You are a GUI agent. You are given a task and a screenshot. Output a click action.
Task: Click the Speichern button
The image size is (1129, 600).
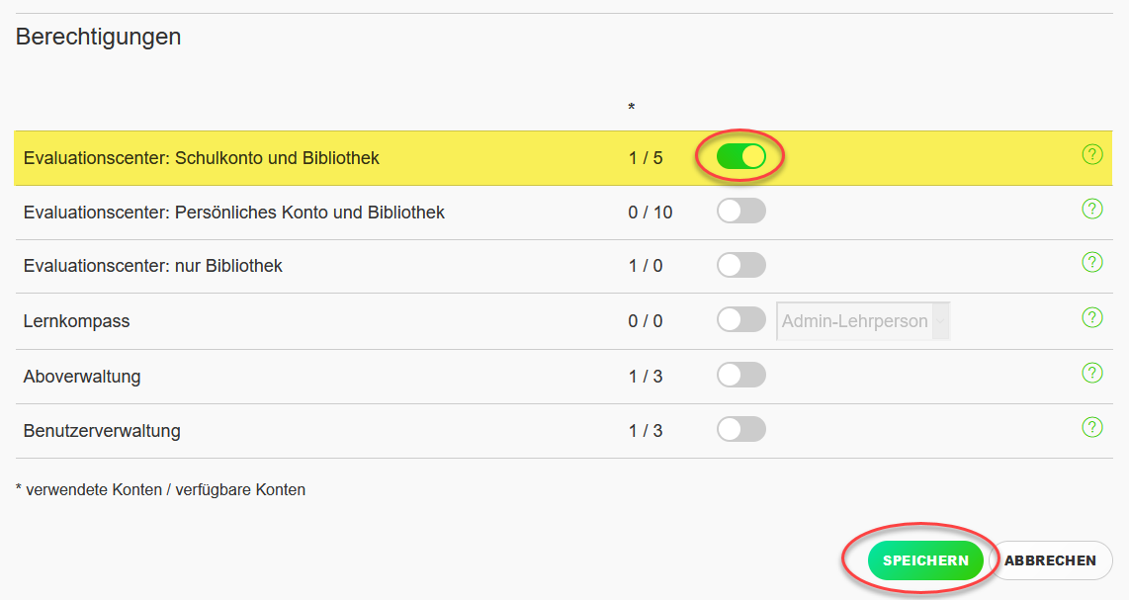pos(925,560)
